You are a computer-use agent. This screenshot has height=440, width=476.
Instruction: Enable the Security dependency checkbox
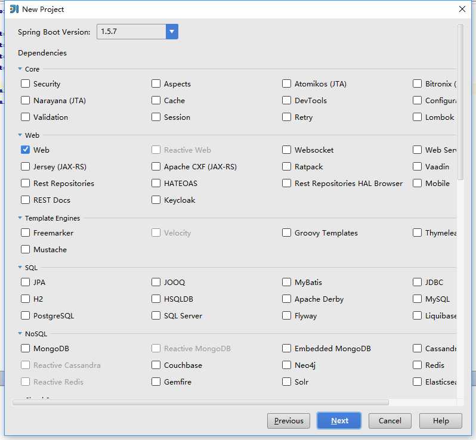point(25,83)
